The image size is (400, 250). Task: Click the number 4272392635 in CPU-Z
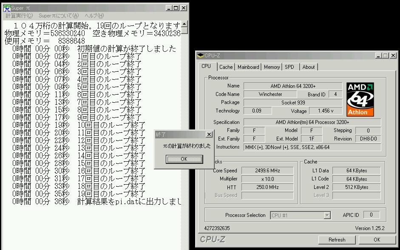pyautogui.click(x=217, y=228)
